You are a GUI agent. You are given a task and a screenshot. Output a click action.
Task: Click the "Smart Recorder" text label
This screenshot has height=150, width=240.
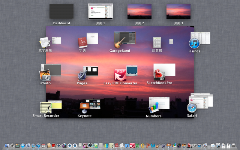coord(46,115)
